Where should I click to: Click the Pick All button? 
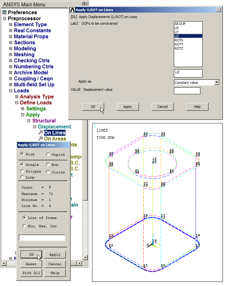click(31, 273)
